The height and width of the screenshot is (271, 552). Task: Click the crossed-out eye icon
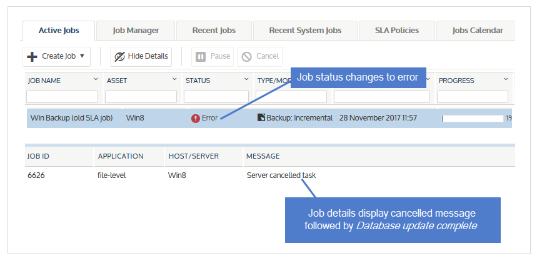click(119, 57)
